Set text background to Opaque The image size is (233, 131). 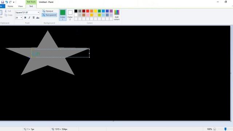48,11
